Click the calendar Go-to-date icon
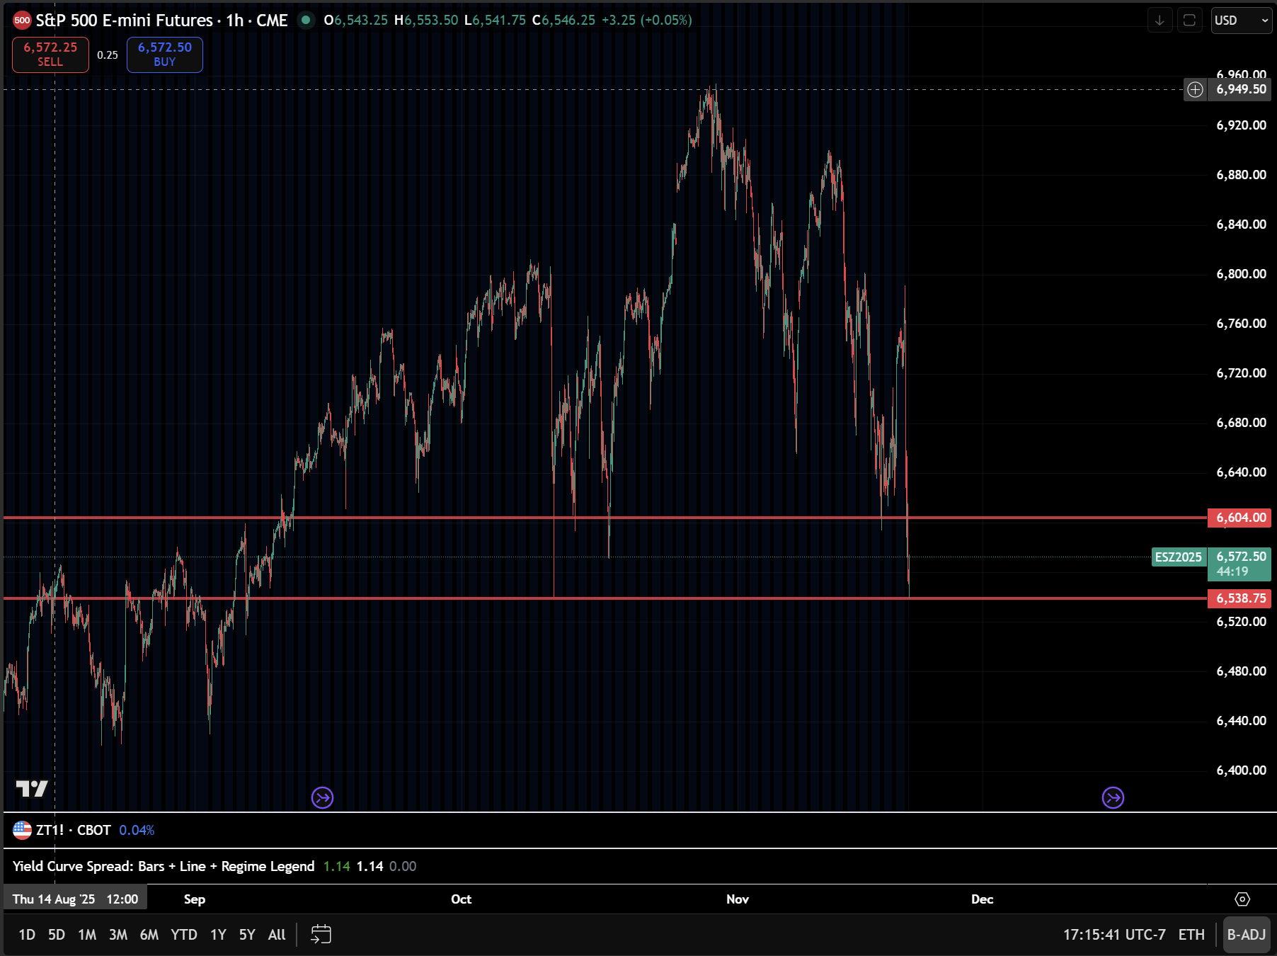Screen dimensions: 1277x956 [323, 934]
